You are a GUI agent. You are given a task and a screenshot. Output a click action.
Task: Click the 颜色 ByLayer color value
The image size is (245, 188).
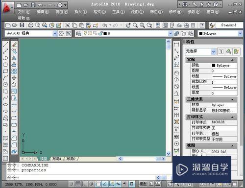click(x=224, y=66)
